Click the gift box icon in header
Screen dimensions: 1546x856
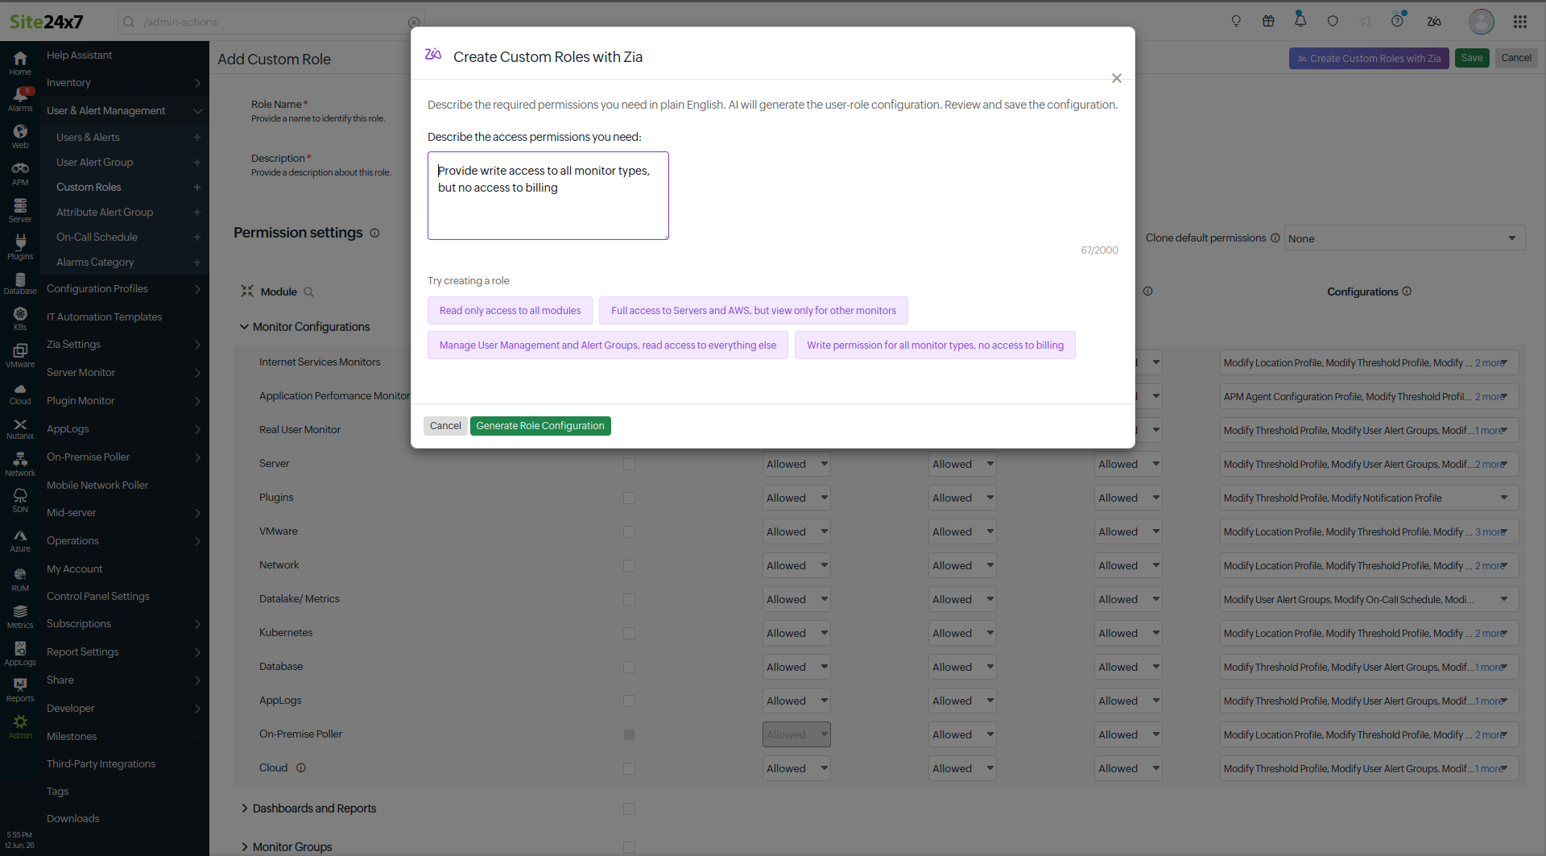[x=1268, y=22]
